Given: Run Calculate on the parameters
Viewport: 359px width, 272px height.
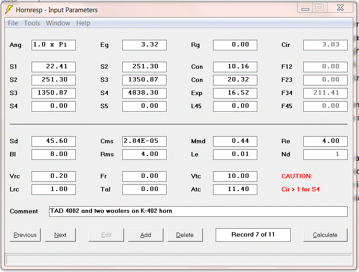Looking at the screenshot, I should point(325,235).
